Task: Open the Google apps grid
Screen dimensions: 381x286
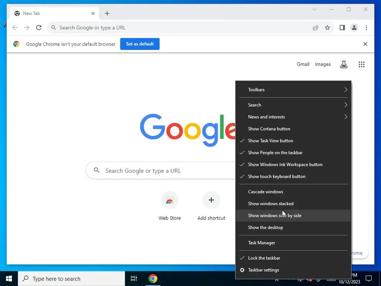Action: (x=362, y=64)
